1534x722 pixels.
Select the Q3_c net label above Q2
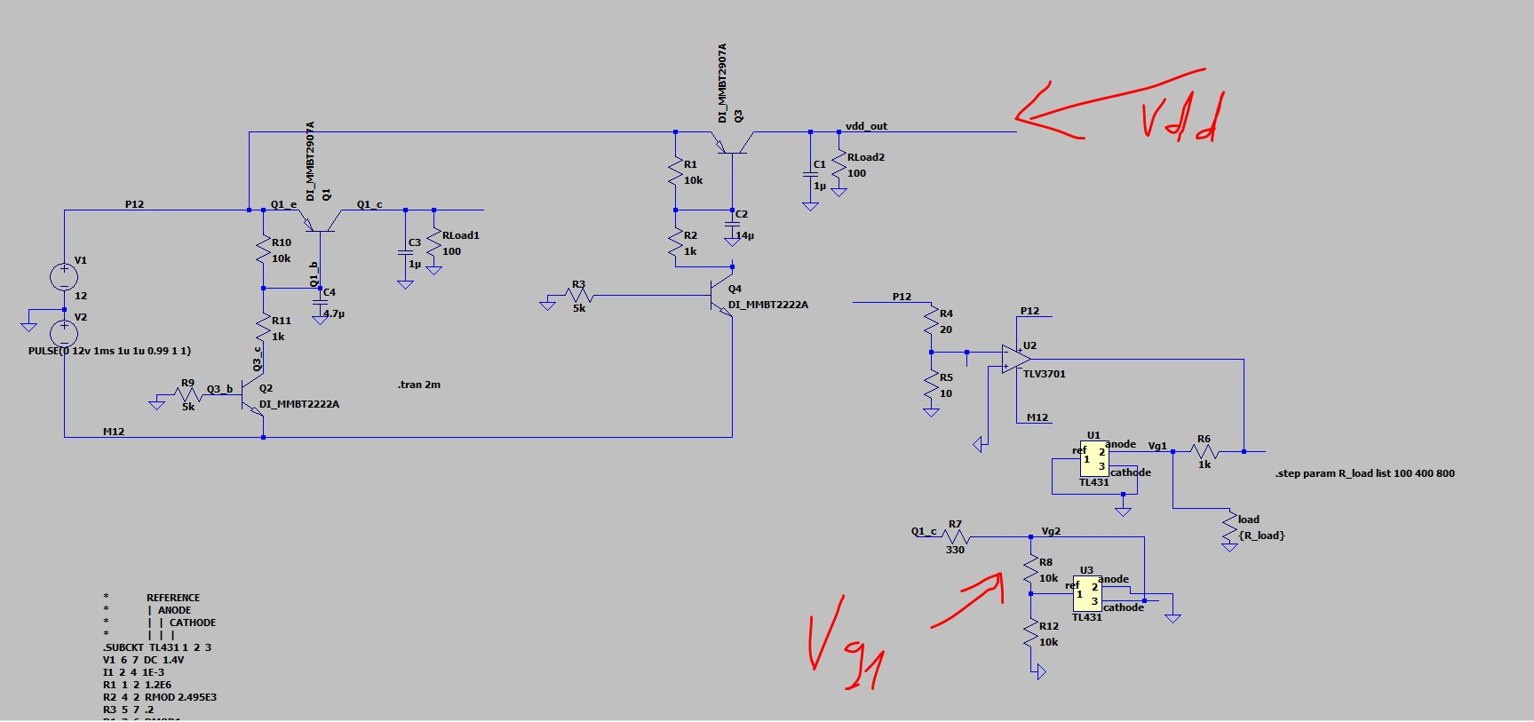pos(257,358)
